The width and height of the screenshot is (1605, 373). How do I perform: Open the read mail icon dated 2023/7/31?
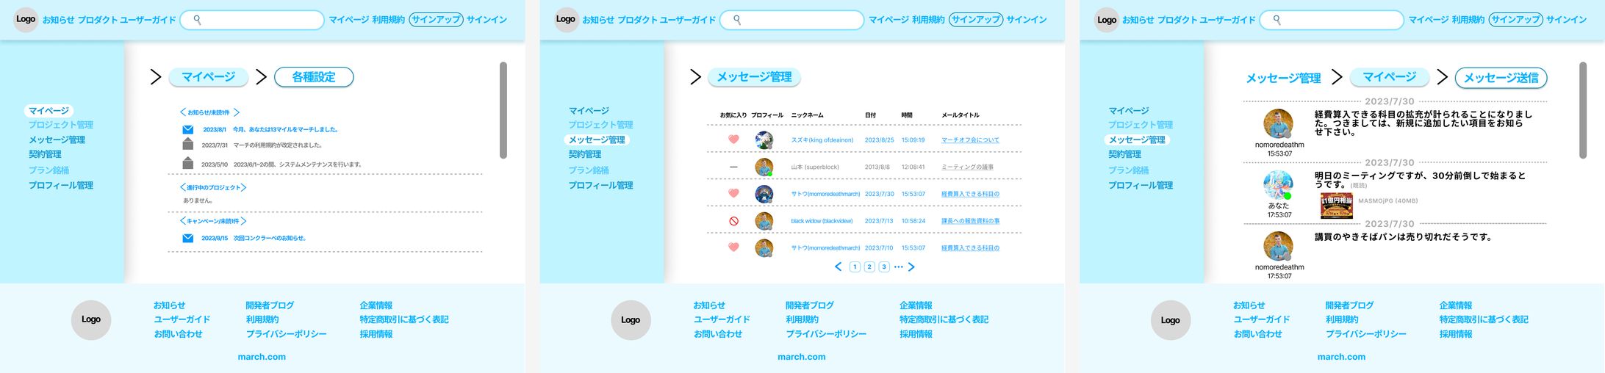pyautogui.click(x=188, y=144)
